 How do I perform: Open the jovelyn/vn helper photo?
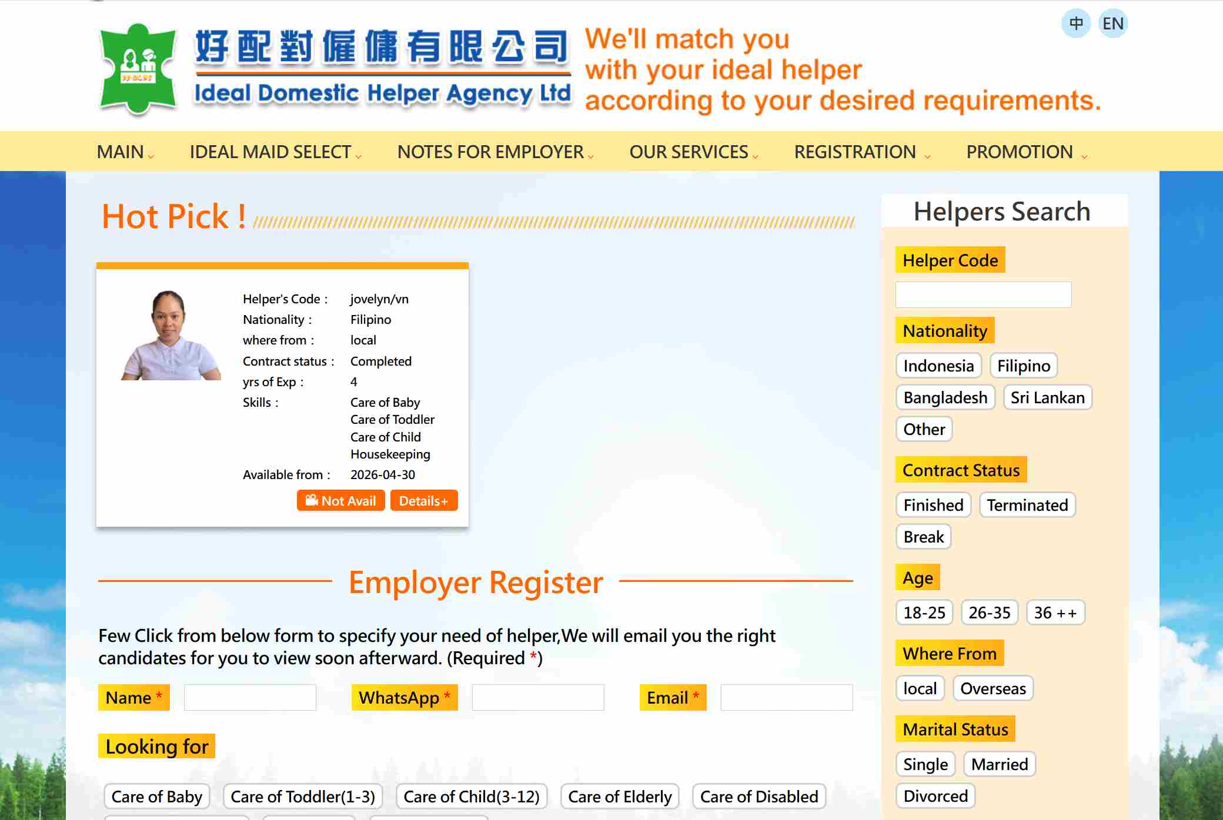point(171,336)
